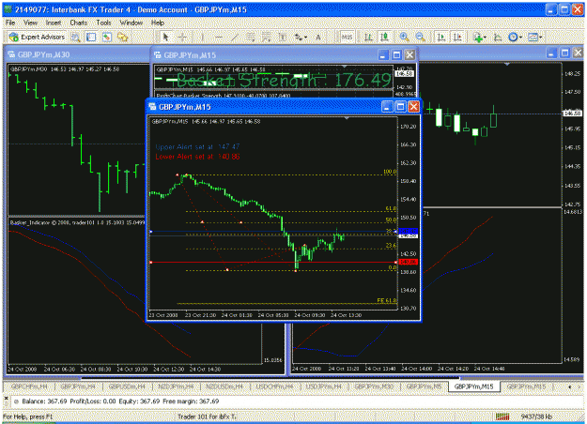
Task: Select the Horizontal Line drawing tool
Action: [x=219, y=37]
